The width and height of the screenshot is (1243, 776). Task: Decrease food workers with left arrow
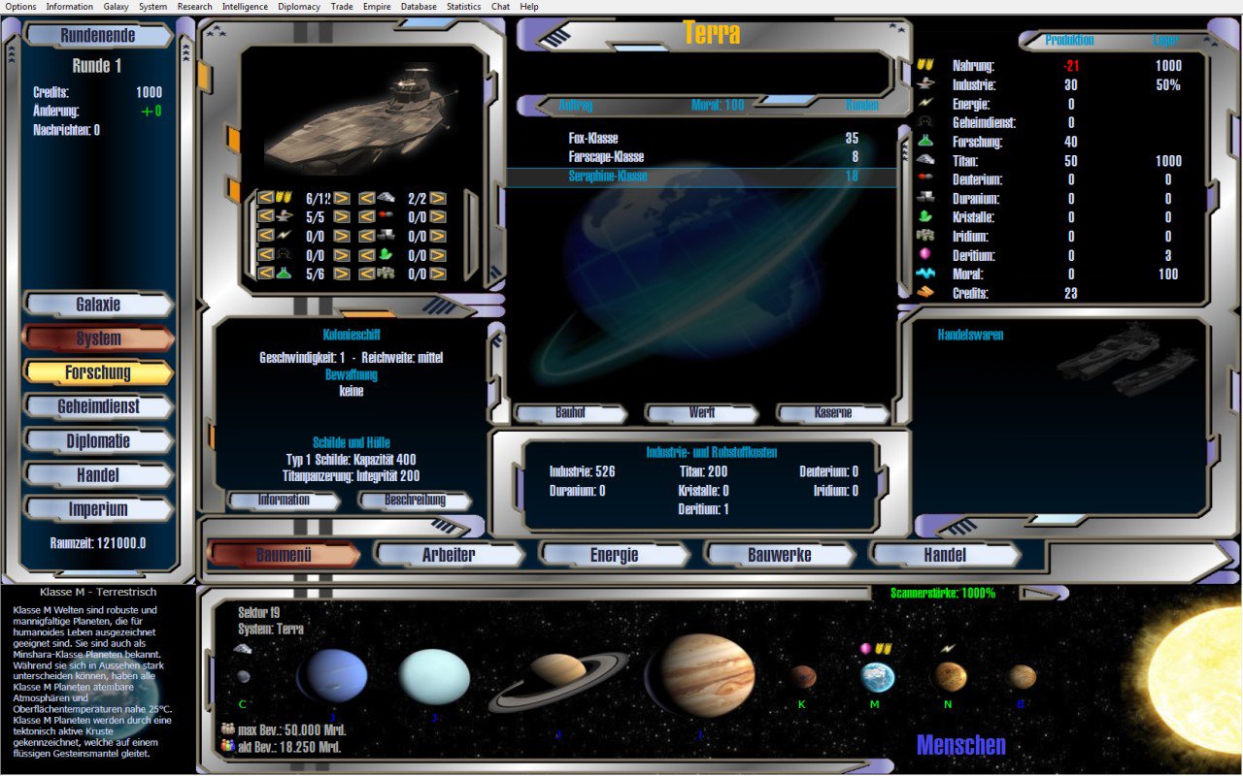(x=265, y=198)
